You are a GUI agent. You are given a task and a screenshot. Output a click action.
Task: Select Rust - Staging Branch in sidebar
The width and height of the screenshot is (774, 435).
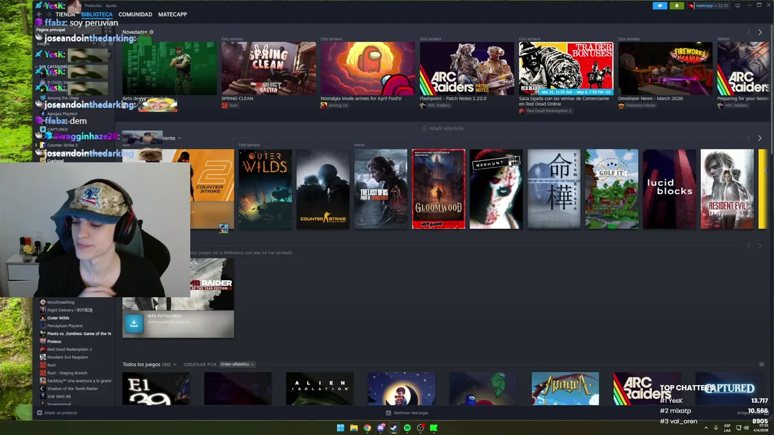tap(67, 373)
